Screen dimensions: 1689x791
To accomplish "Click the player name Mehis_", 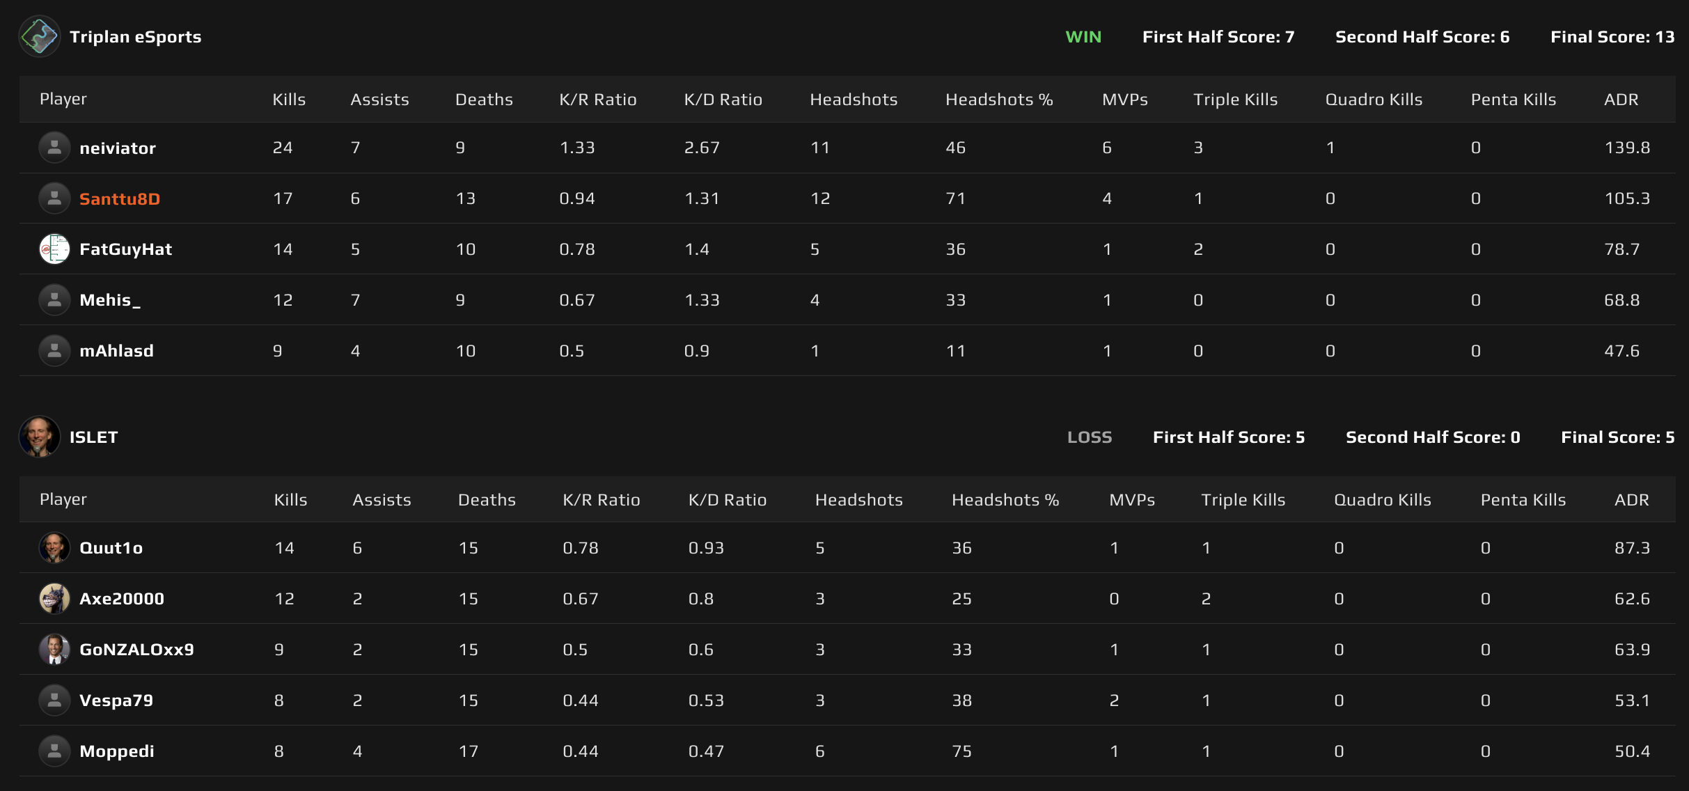I will click(x=110, y=299).
